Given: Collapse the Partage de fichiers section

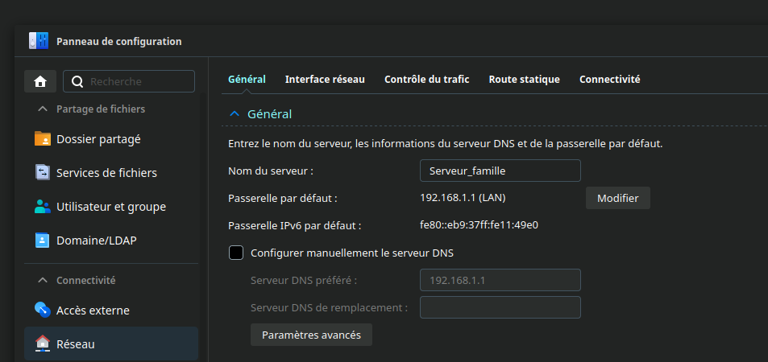Looking at the screenshot, I should click(x=43, y=109).
